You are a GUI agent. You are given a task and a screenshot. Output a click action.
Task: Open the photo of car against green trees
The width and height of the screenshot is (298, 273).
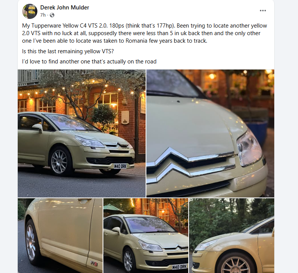[232, 236]
